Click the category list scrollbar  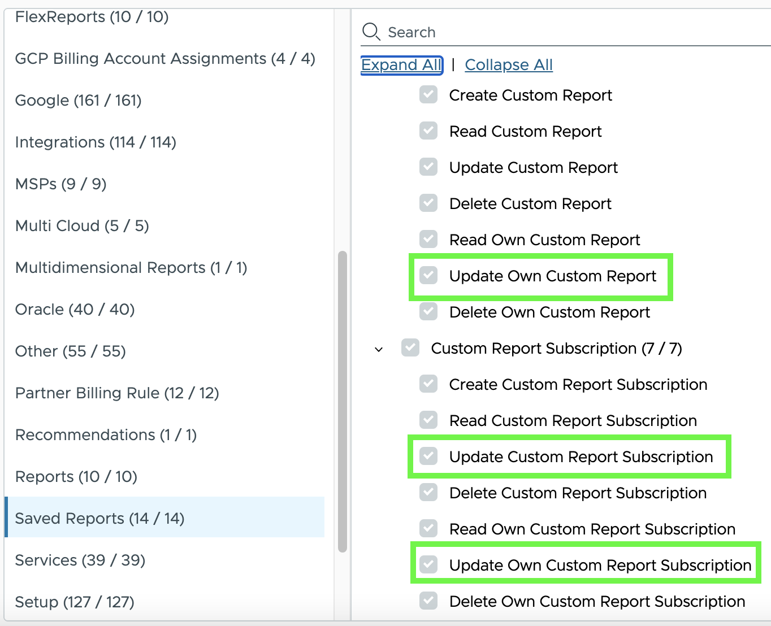tap(342, 401)
